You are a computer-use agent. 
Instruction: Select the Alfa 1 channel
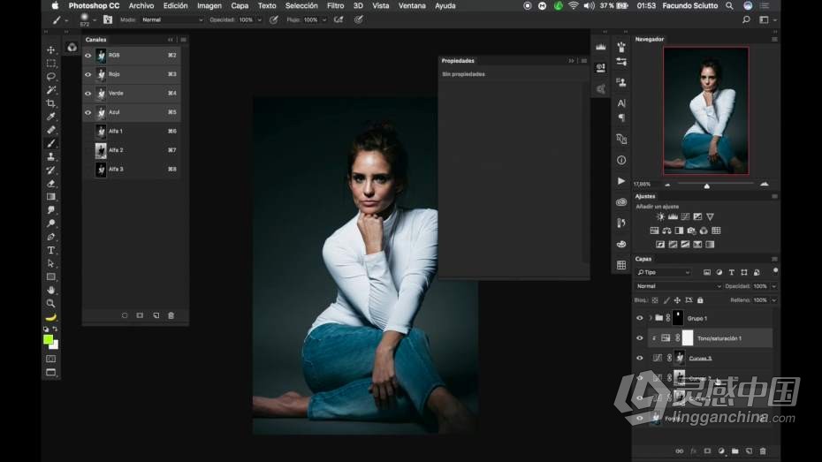point(132,131)
